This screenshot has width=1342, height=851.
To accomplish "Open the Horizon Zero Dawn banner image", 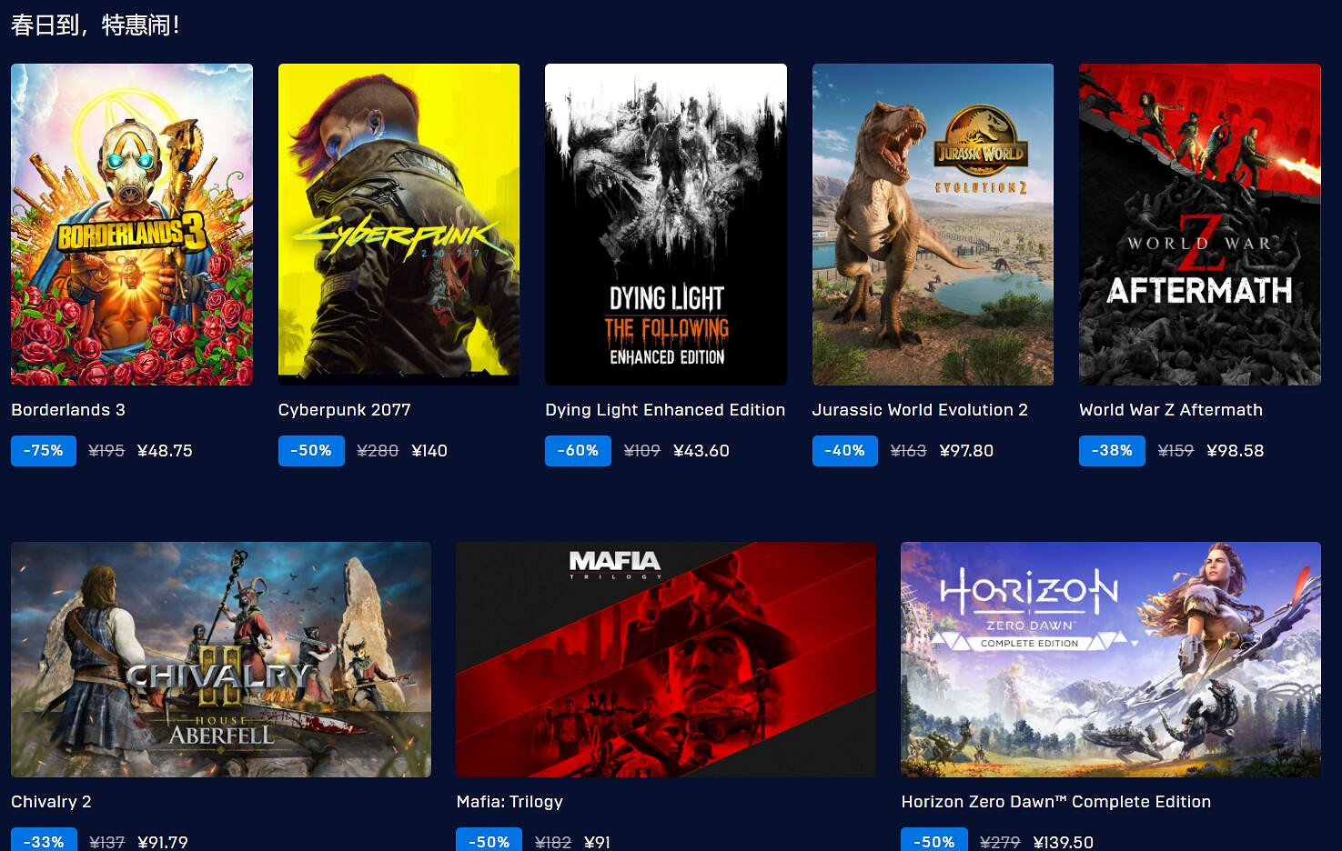I will [x=1111, y=659].
